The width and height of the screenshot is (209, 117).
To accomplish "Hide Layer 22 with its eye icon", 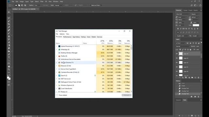I will [x=177, y=62].
